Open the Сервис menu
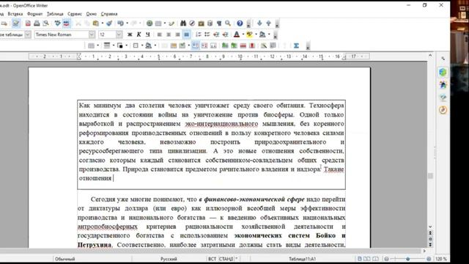Screen dimensions: 469x264 point(75,14)
